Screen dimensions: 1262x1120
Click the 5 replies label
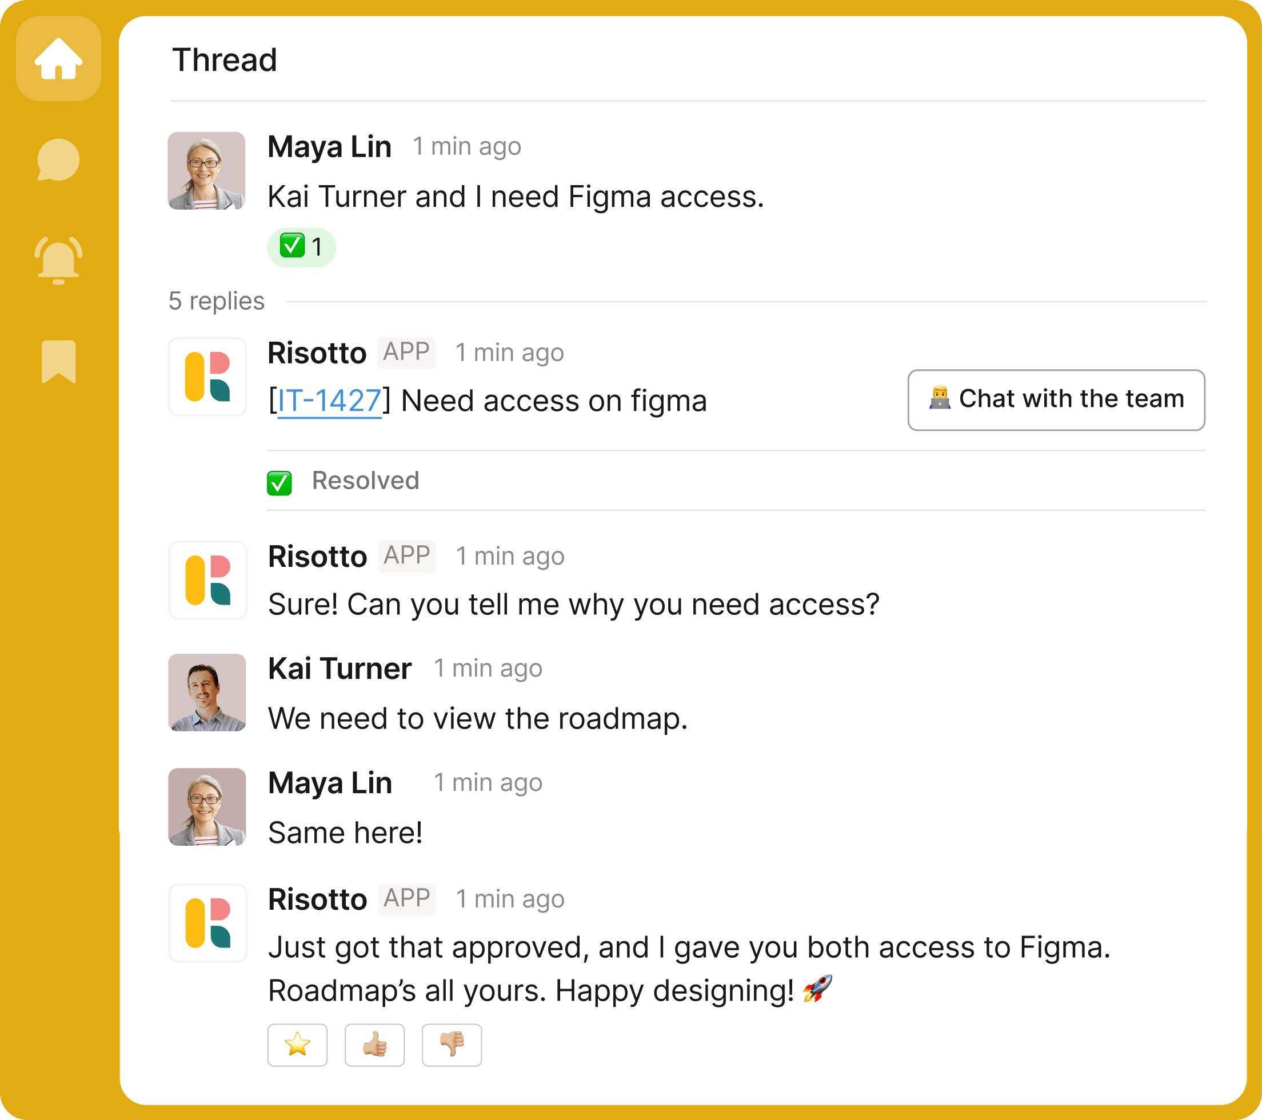point(217,301)
